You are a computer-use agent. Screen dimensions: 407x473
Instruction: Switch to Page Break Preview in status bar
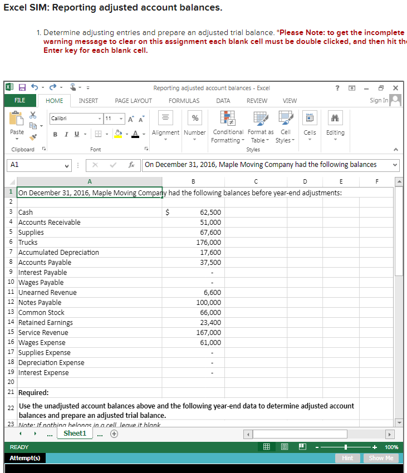(x=302, y=447)
